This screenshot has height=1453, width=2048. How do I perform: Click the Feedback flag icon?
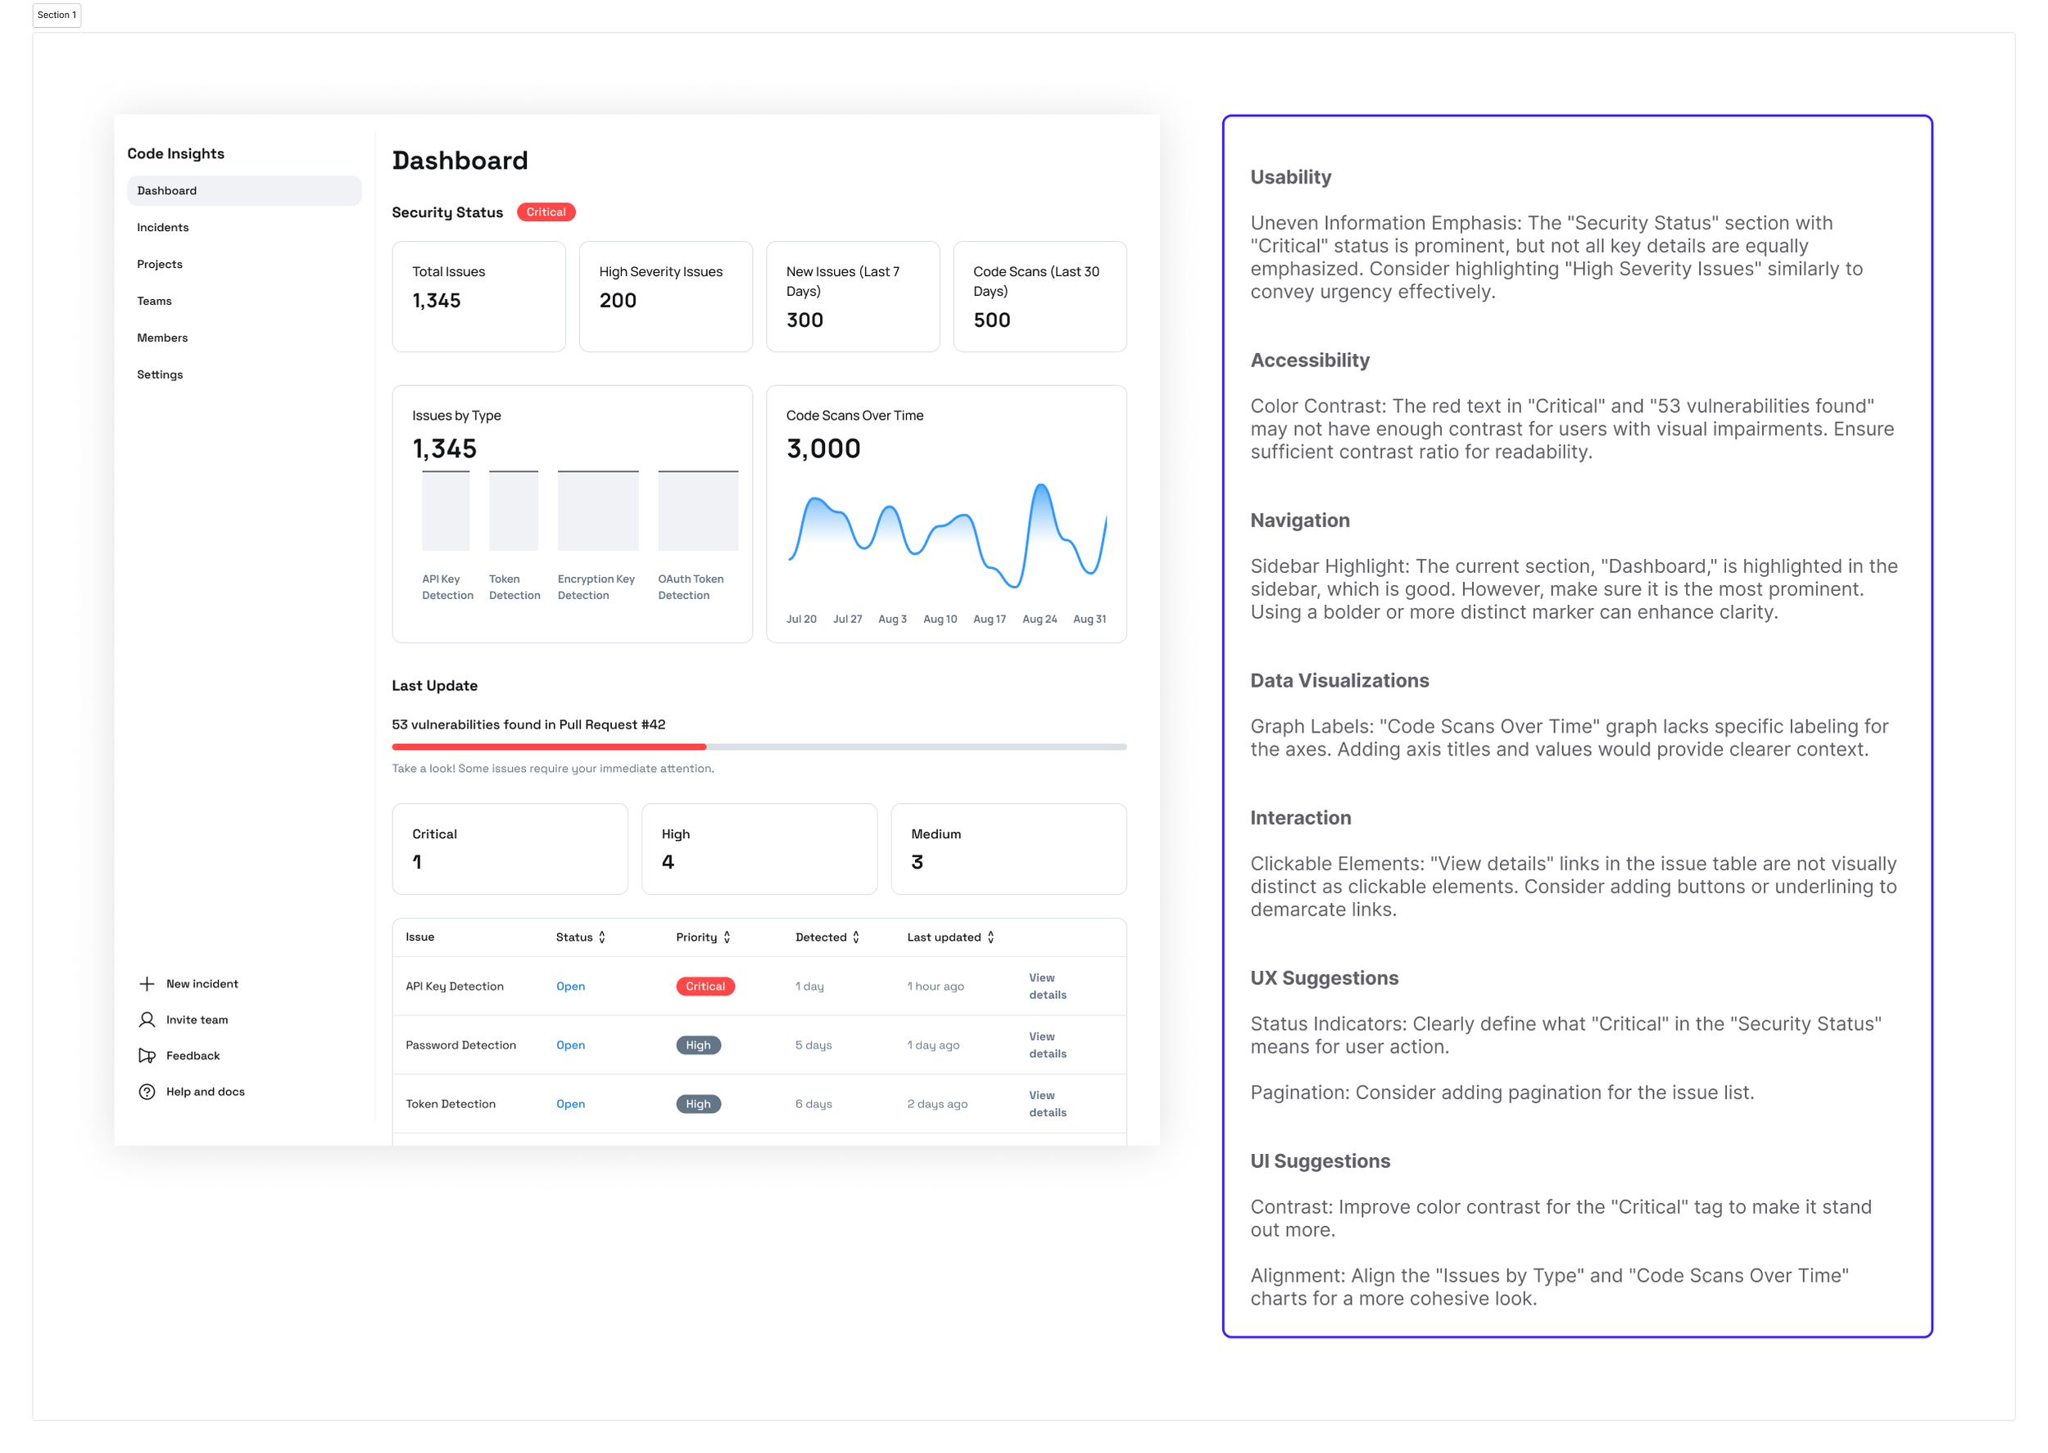147,1056
